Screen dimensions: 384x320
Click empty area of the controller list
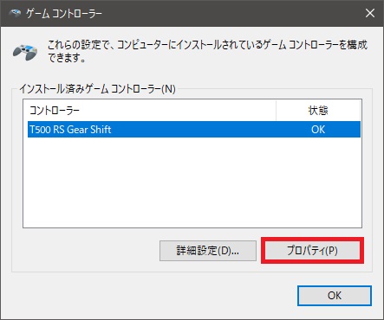[x=192, y=182]
